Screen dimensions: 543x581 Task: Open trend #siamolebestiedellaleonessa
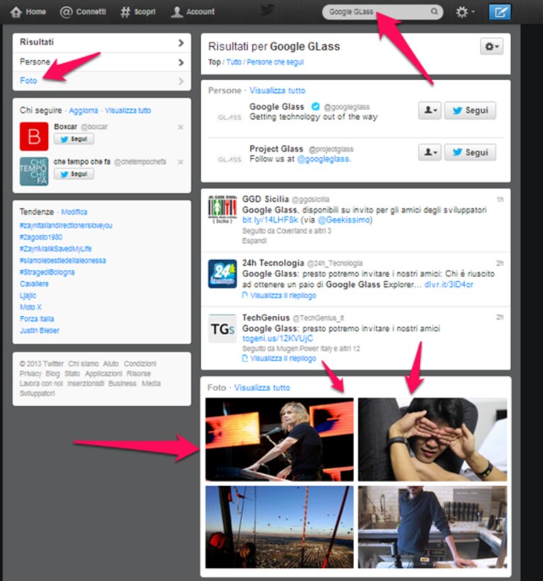pyautogui.click(x=63, y=261)
